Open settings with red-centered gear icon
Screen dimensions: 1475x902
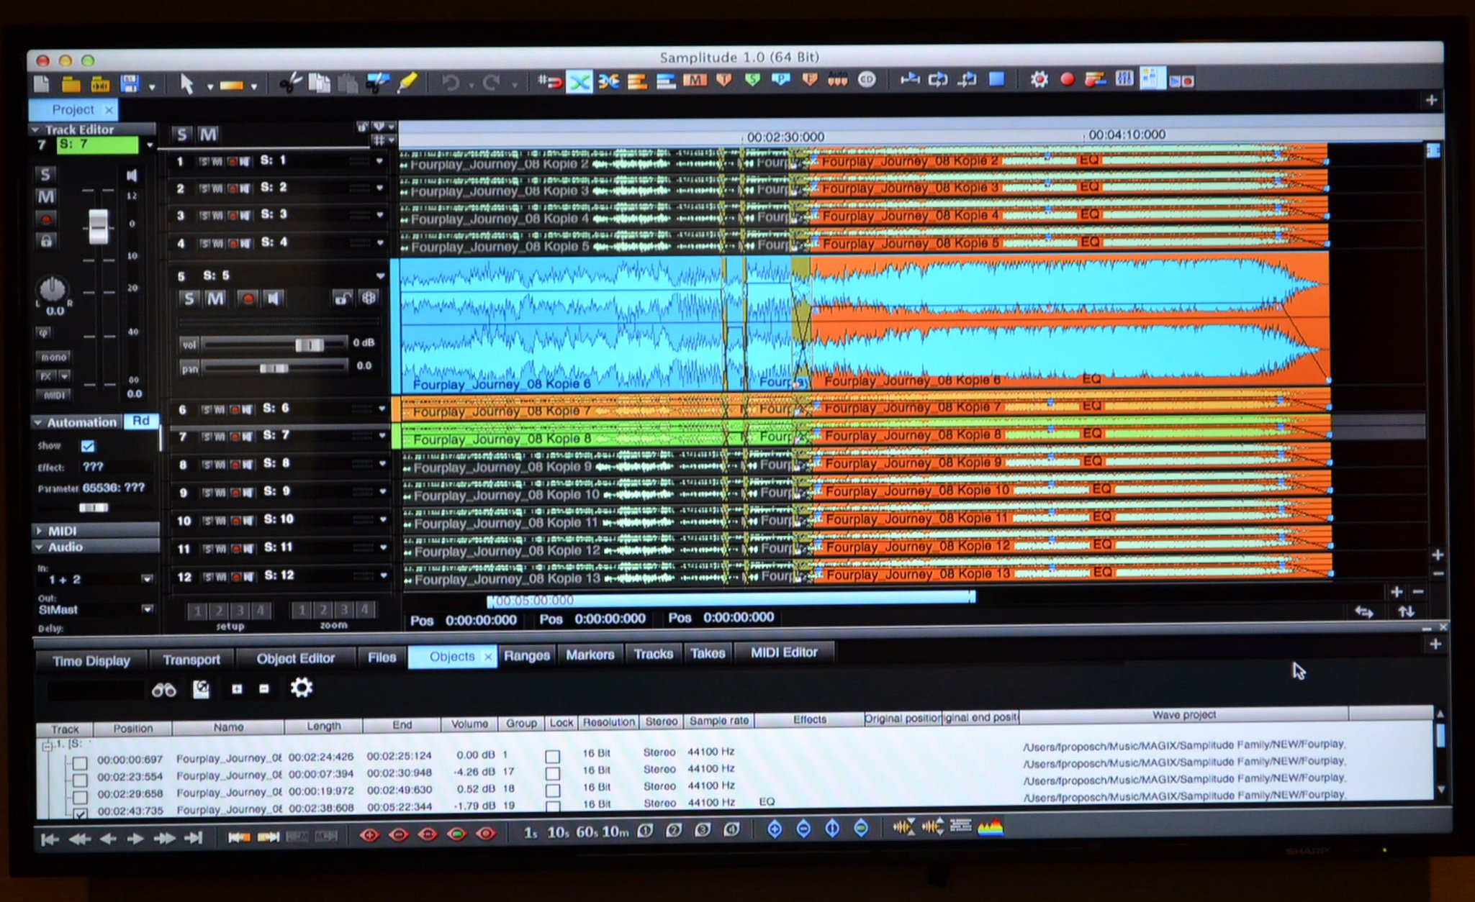(x=1039, y=79)
